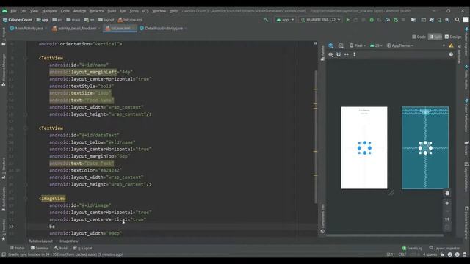Open the API 29 version dropdown
The image size is (470, 264).
[376, 45]
